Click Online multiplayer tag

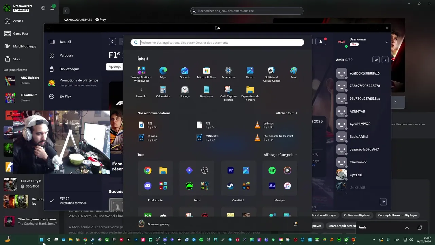click(x=357, y=215)
